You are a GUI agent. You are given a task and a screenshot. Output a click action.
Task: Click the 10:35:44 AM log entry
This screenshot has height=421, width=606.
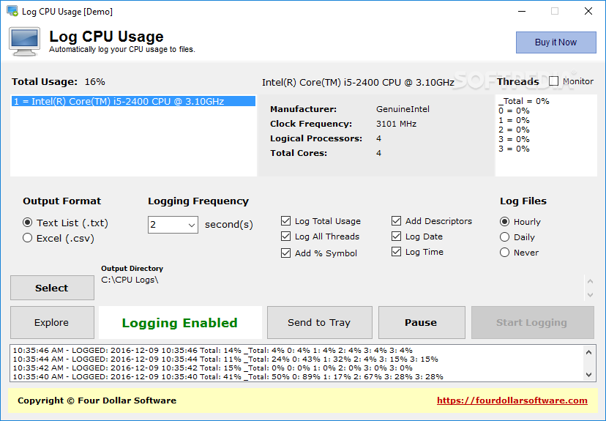(225, 359)
